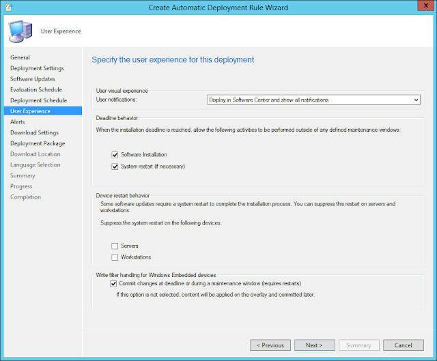Select the User Experience step
This screenshot has height=361, width=437.
click(31, 111)
